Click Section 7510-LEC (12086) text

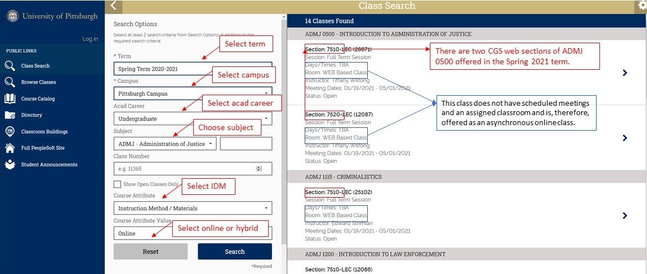click(x=339, y=270)
